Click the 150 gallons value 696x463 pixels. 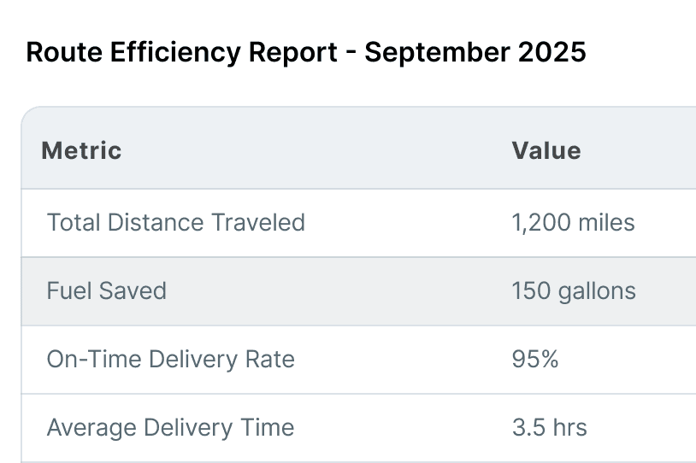574,291
